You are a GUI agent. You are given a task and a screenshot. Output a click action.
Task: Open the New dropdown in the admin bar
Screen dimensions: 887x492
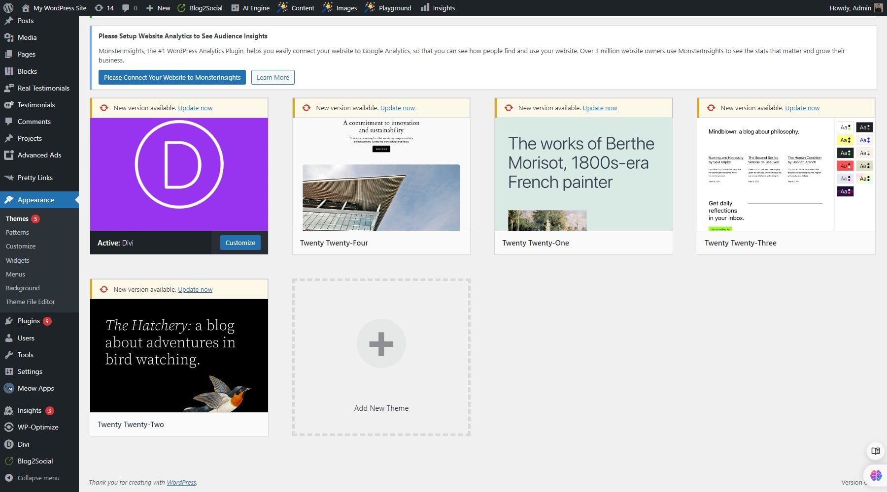[158, 7]
